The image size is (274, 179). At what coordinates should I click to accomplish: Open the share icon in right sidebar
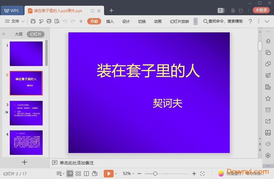coord(268,121)
